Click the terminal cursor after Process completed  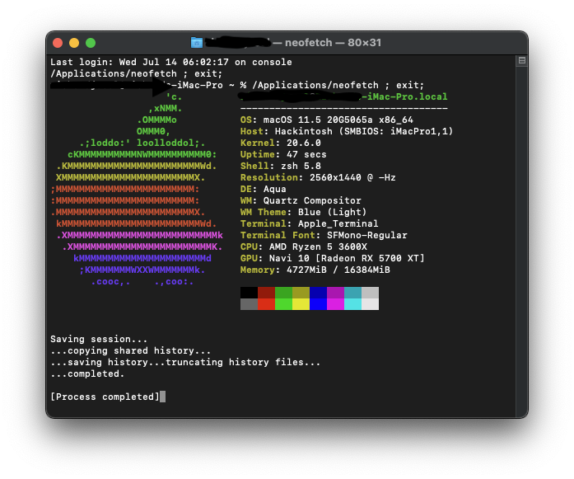click(x=163, y=397)
